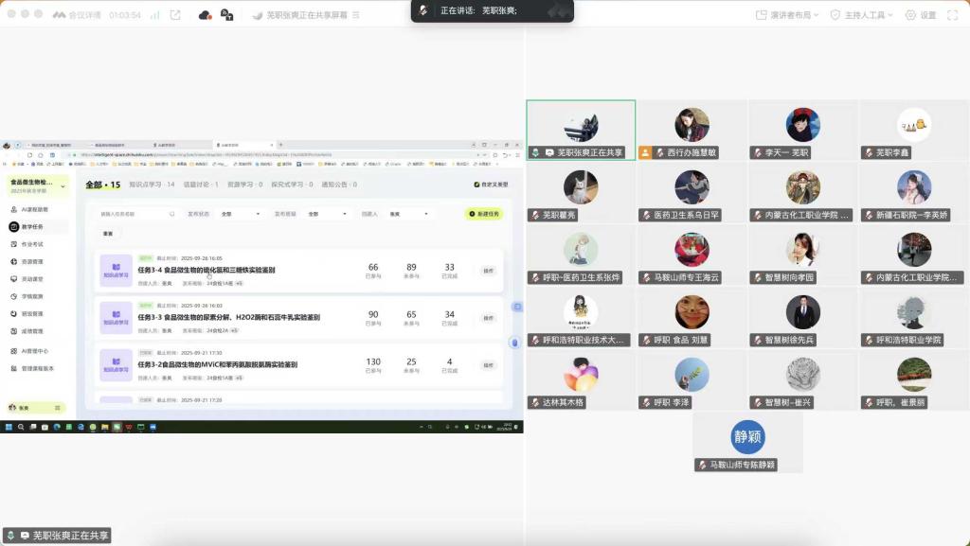Open meeting 设置 gear in top bar
This screenshot has width=970, height=546.
click(920, 15)
